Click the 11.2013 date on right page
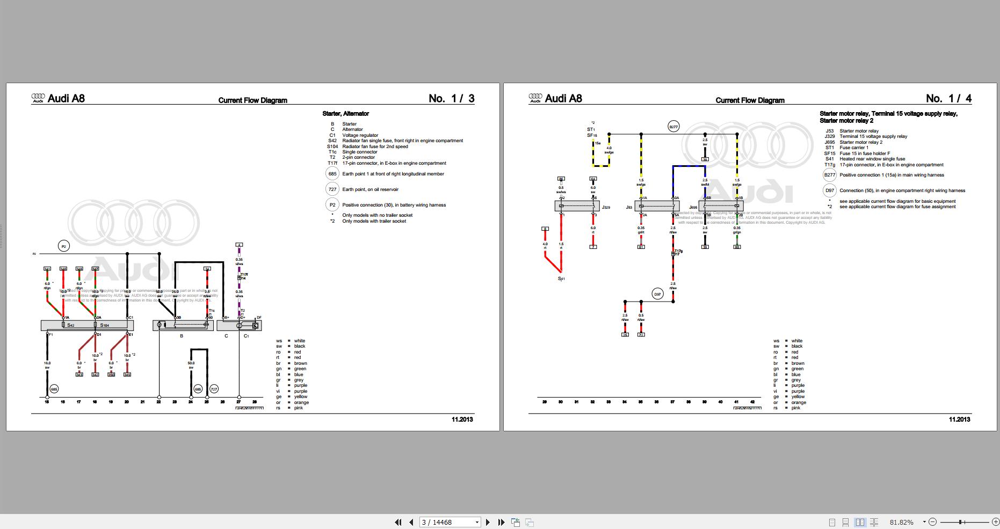The width and height of the screenshot is (1000, 529). point(960,420)
